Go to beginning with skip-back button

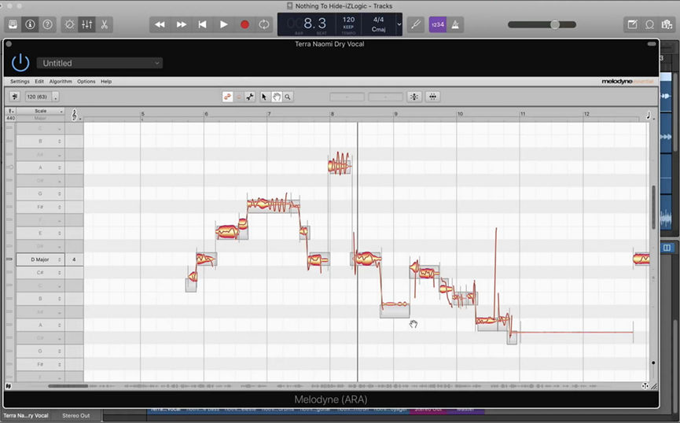[x=202, y=24]
